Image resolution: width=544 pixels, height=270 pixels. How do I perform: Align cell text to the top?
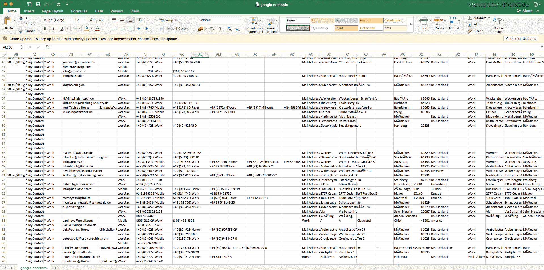point(114,20)
